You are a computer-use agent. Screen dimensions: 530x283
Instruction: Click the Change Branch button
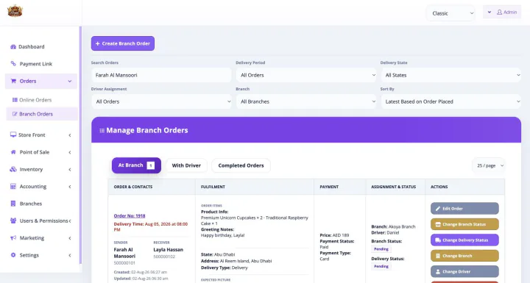tap(464, 256)
